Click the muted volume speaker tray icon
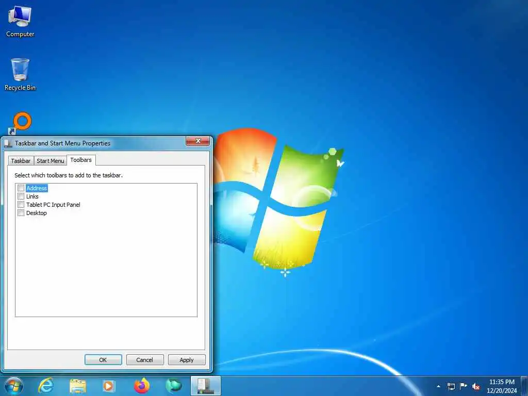The image size is (528, 396). pos(476,387)
